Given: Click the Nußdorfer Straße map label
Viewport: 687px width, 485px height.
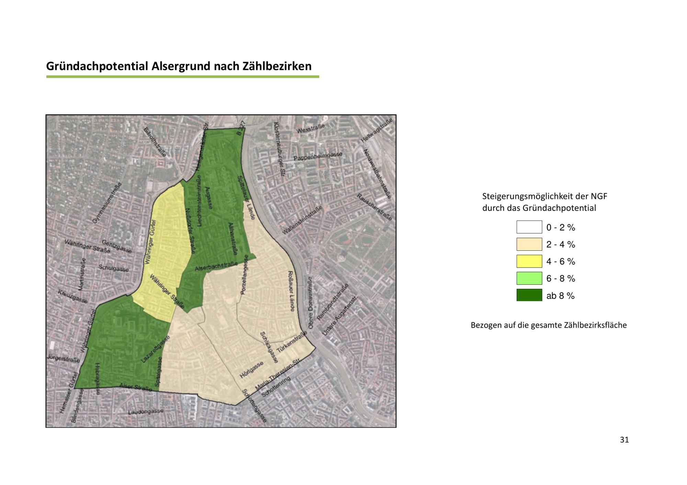Looking at the screenshot, I should click(190, 231).
